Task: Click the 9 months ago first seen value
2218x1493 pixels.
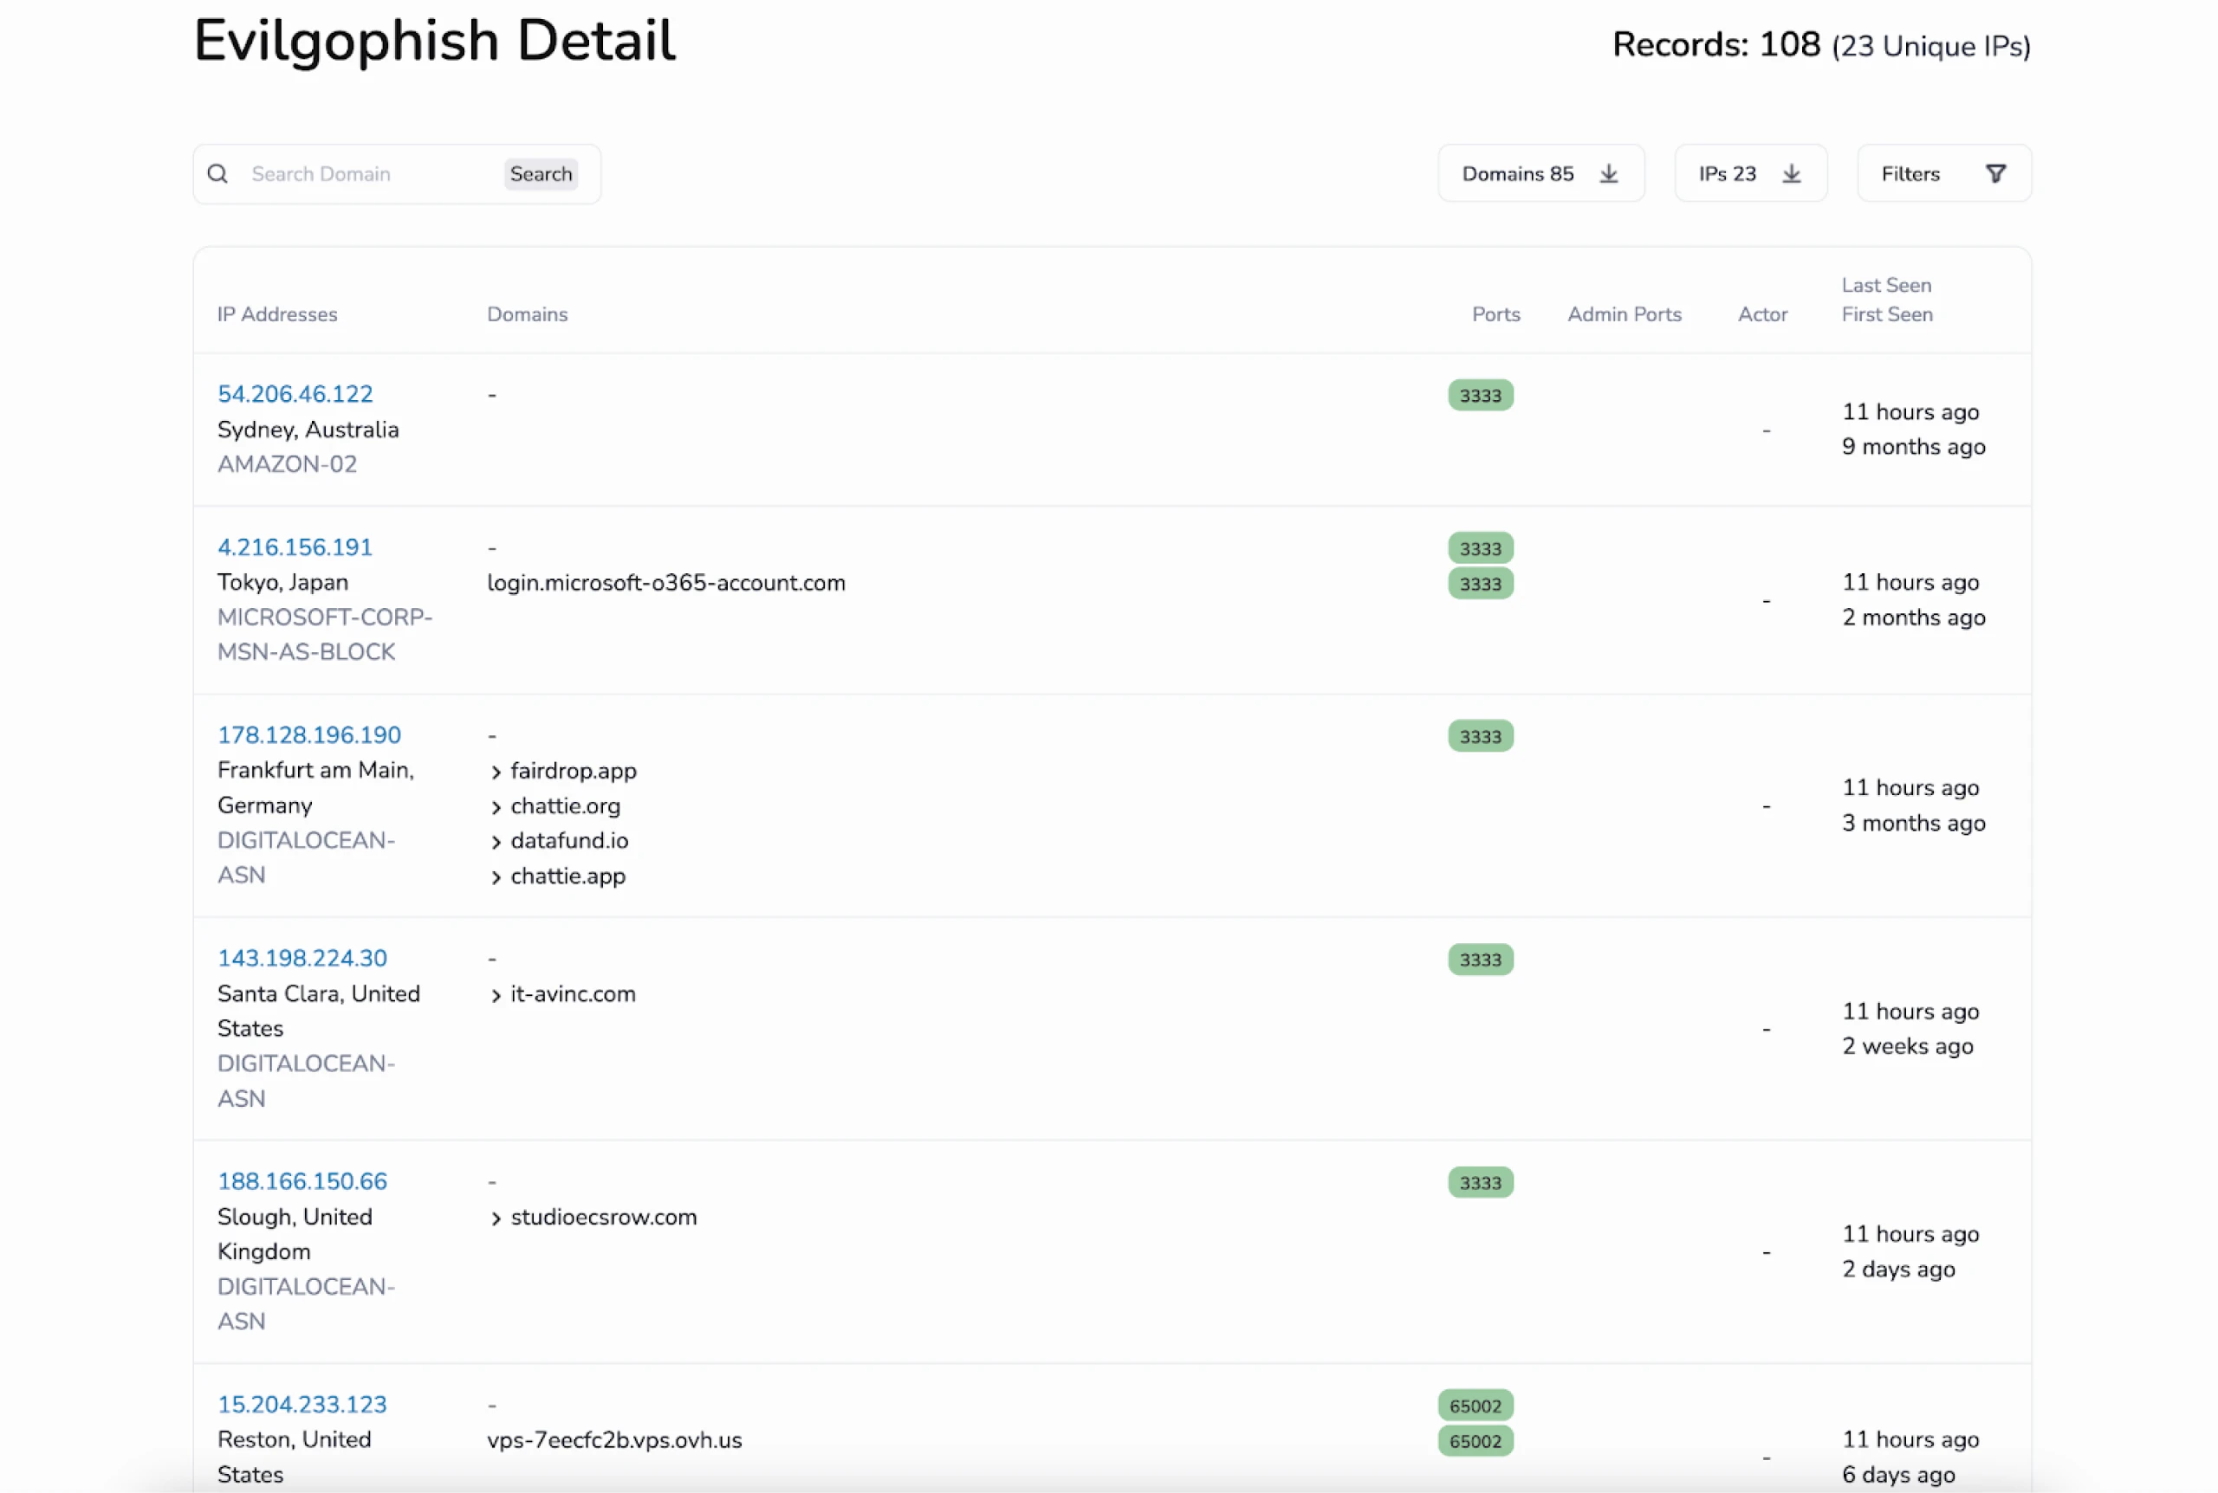Action: point(1913,447)
